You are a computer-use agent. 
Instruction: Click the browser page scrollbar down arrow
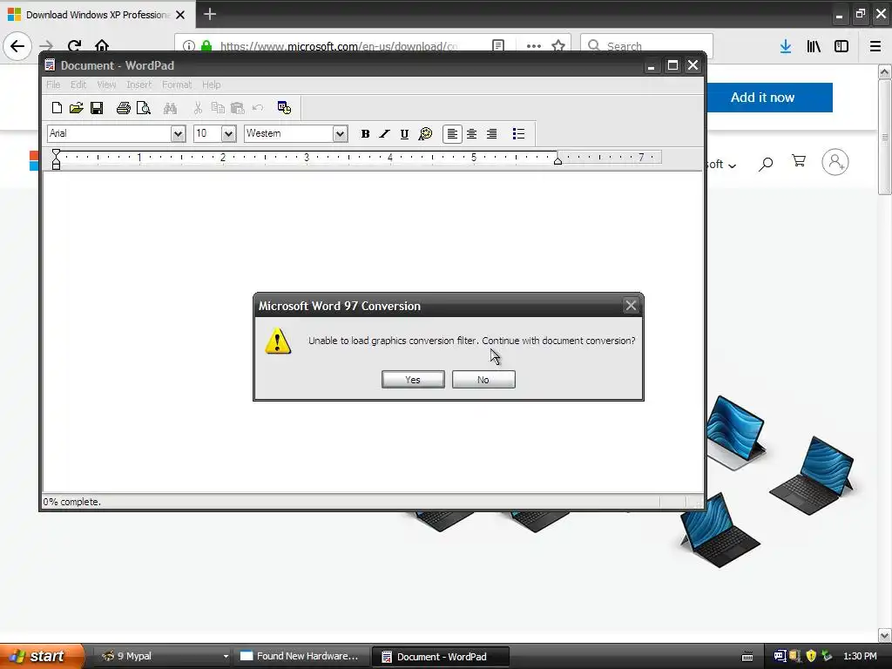(885, 635)
